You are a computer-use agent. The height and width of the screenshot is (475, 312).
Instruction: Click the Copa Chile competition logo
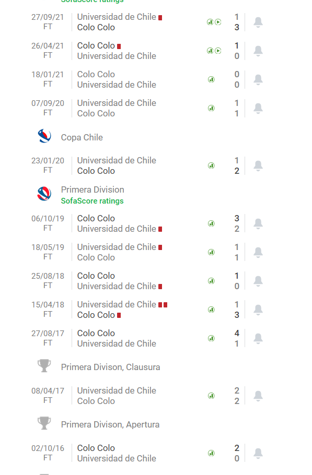pos(44,137)
